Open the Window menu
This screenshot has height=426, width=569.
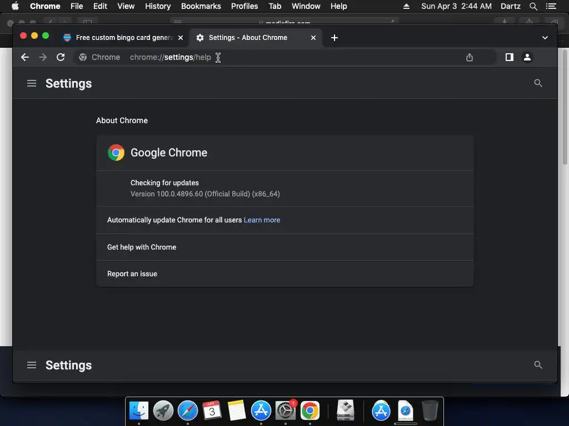coord(306,6)
